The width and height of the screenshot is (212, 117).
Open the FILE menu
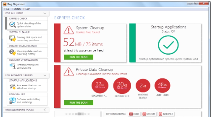click(7, 9)
